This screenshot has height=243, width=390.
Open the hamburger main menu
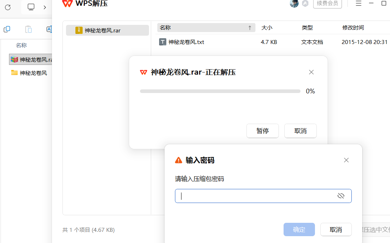[x=358, y=3]
